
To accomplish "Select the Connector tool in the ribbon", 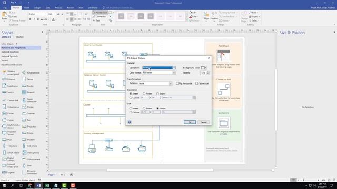I will (x=100, y=16).
